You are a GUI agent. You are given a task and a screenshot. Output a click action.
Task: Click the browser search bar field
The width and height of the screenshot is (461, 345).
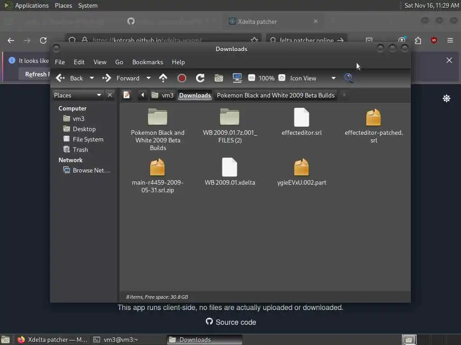point(307,40)
